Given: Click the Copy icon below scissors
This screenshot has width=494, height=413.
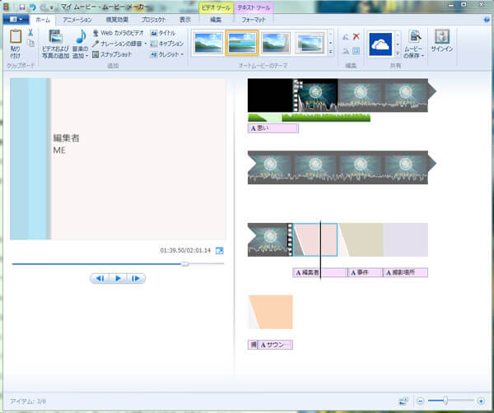Looking at the screenshot, I should point(30,43).
